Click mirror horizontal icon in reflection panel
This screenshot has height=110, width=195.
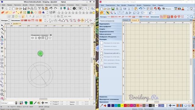[x=33, y=38]
